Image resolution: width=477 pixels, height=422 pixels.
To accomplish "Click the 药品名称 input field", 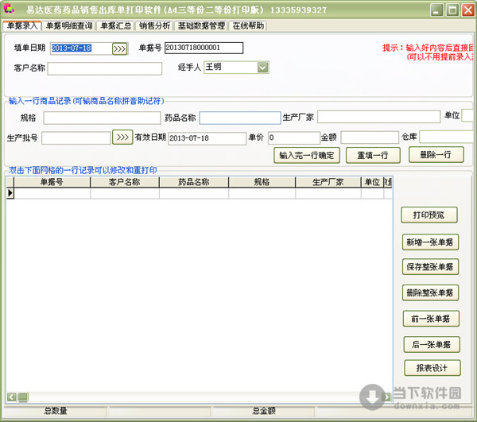I will click(240, 118).
